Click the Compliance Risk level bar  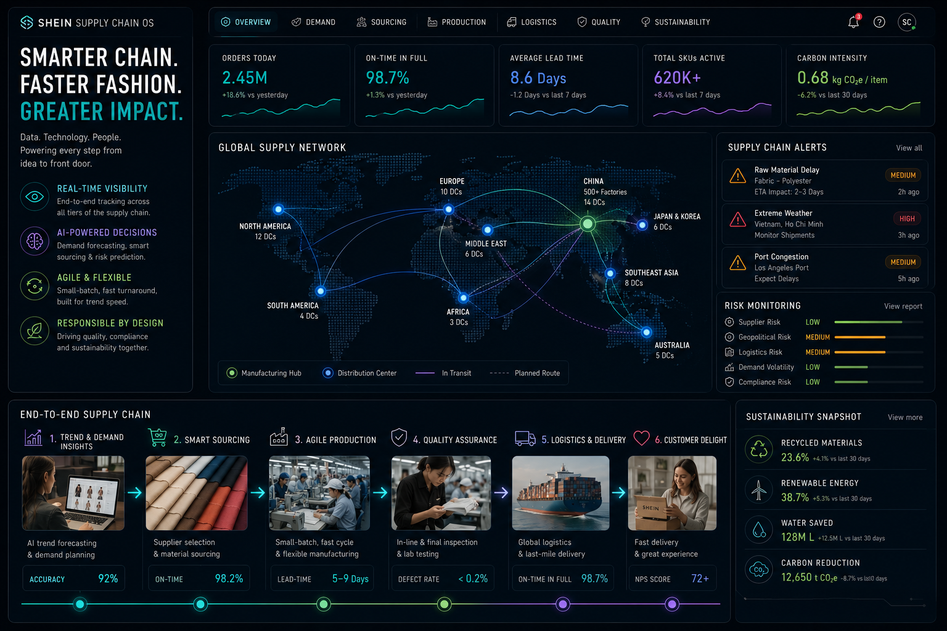pyautogui.click(x=879, y=382)
